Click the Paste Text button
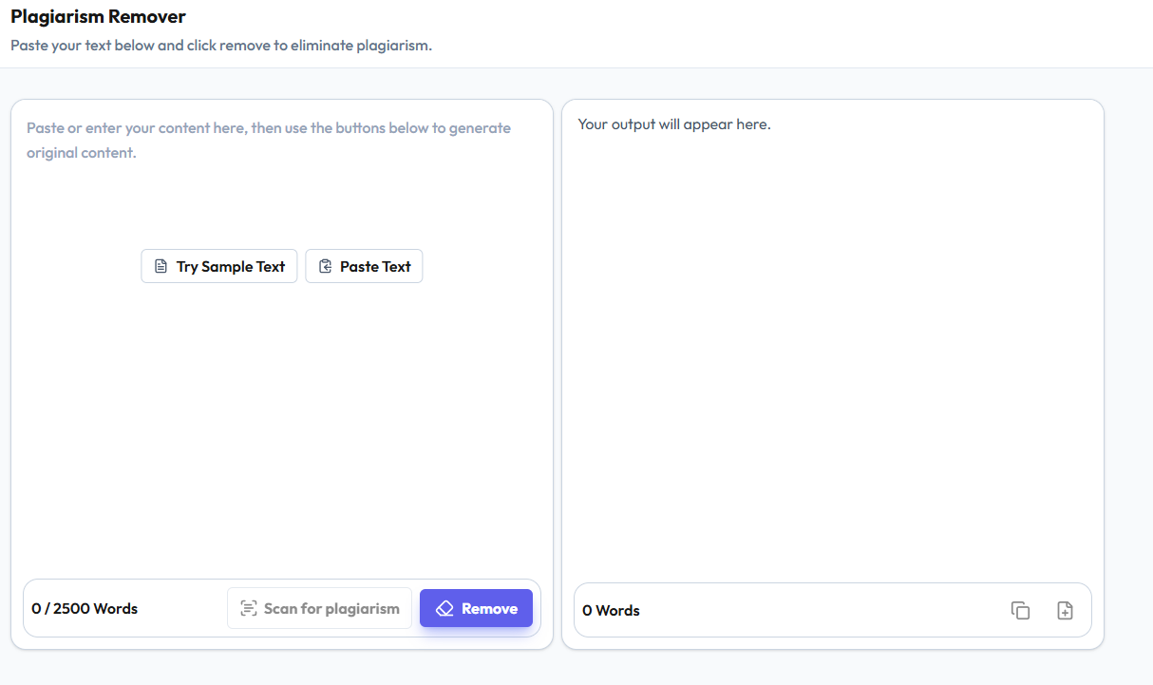The image size is (1153, 685). click(364, 266)
